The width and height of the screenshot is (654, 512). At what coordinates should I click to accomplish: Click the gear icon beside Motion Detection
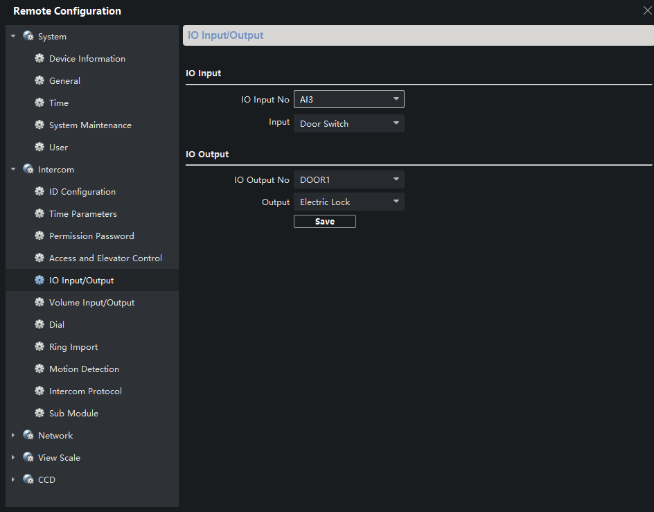[39, 369]
